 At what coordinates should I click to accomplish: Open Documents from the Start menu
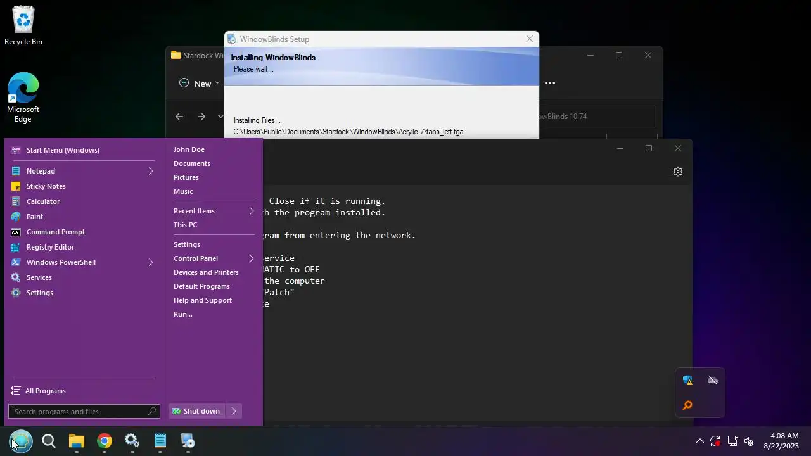192,163
